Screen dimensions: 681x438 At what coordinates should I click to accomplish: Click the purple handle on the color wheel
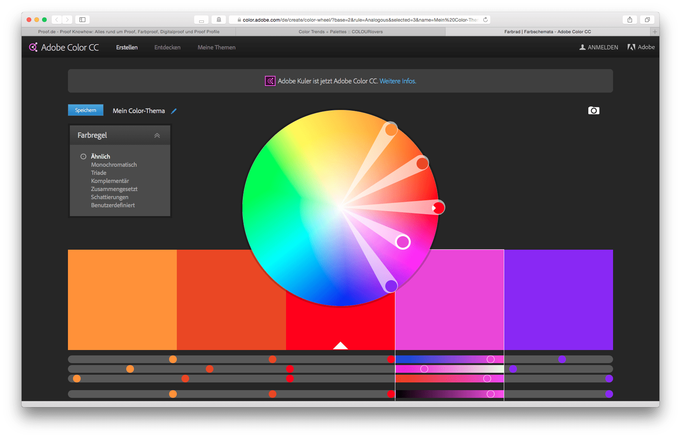coord(391,286)
